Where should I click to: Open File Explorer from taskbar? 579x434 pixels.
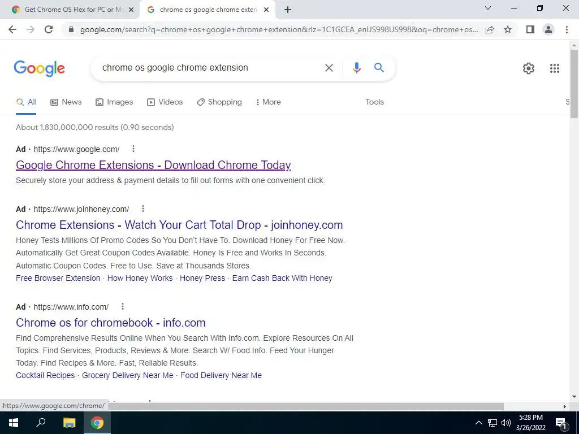tap(69, 423)
